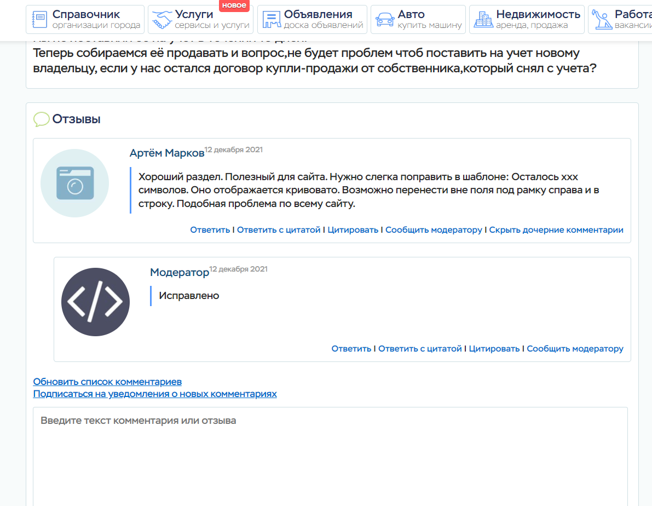Click the handshake icon for Услуги
The image size is (652, 506).
[x=162, y=20]
